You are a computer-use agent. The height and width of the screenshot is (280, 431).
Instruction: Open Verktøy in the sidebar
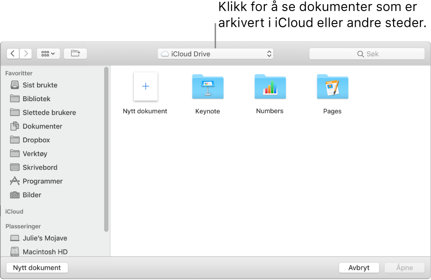35,153
